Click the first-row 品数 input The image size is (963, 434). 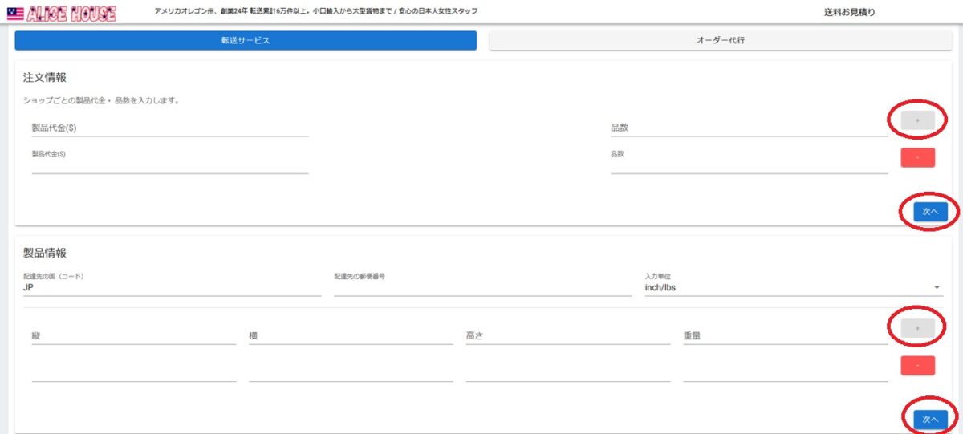click(x=748, y=128)
